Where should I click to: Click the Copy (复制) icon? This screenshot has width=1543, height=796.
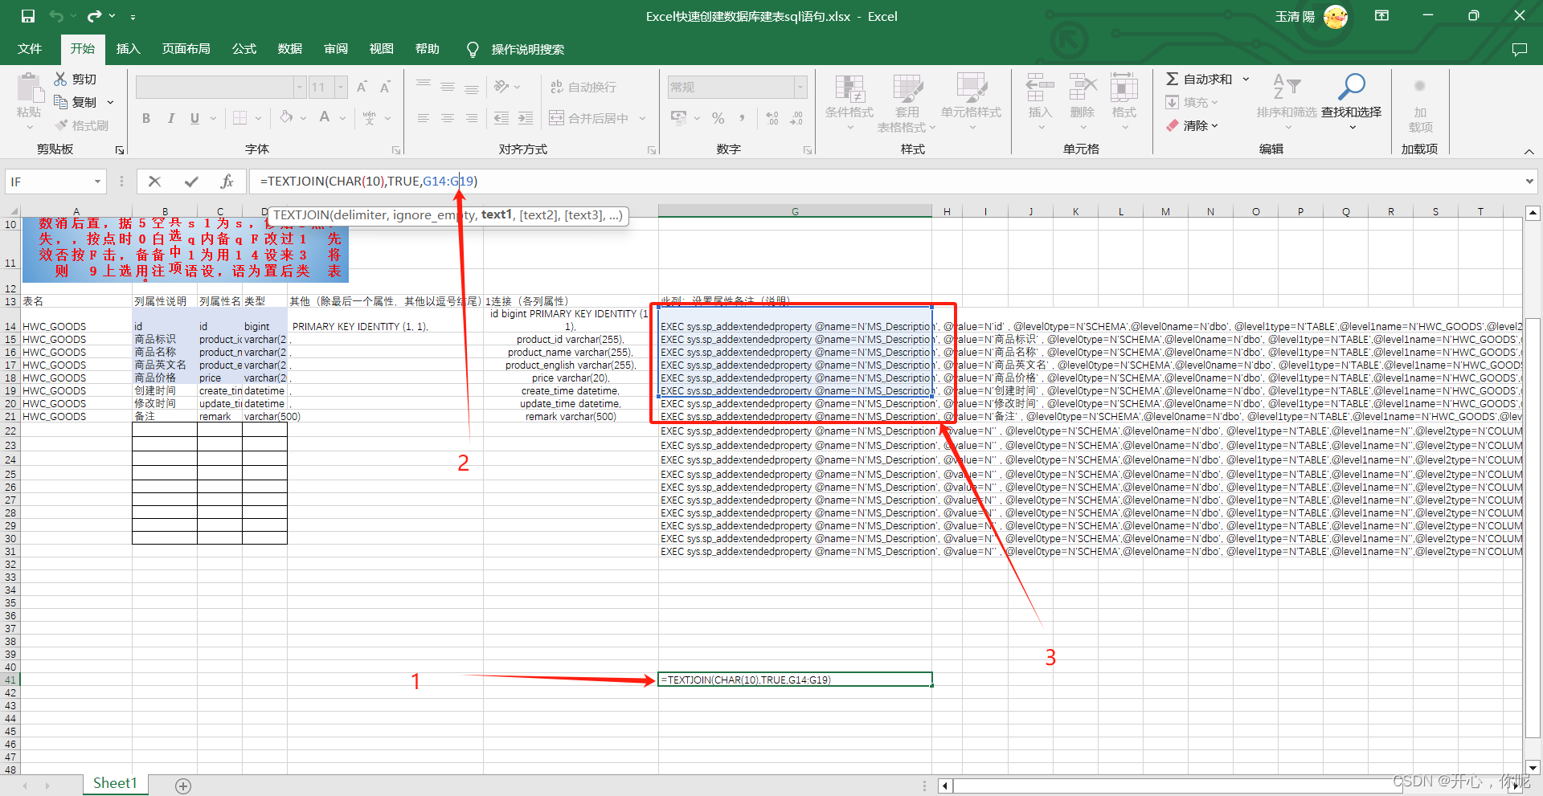pos(60,102)
